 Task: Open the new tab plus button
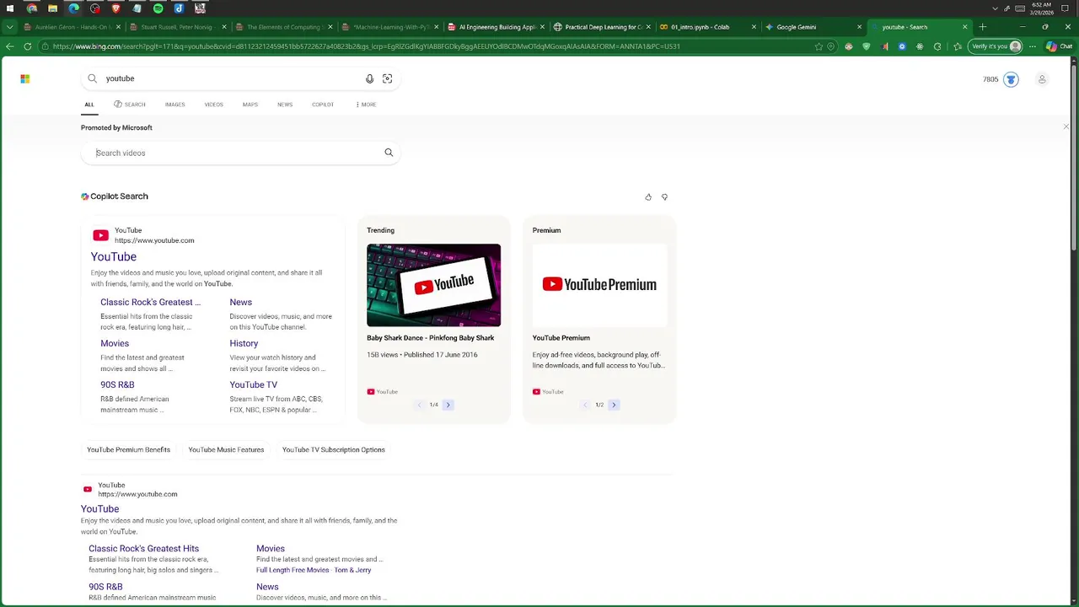point(982,27)
